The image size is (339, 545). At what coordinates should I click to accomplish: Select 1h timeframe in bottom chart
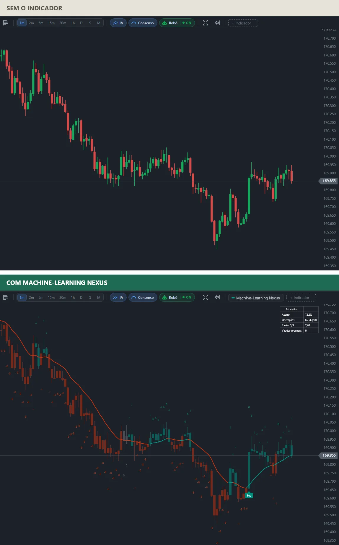[73, 297]
